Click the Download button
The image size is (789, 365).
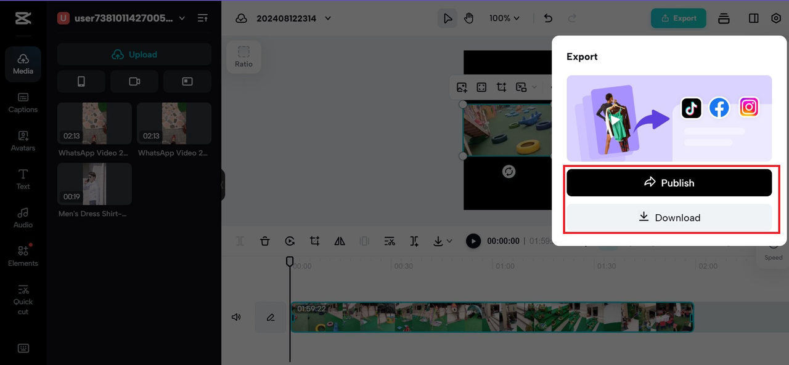point(669,217)
